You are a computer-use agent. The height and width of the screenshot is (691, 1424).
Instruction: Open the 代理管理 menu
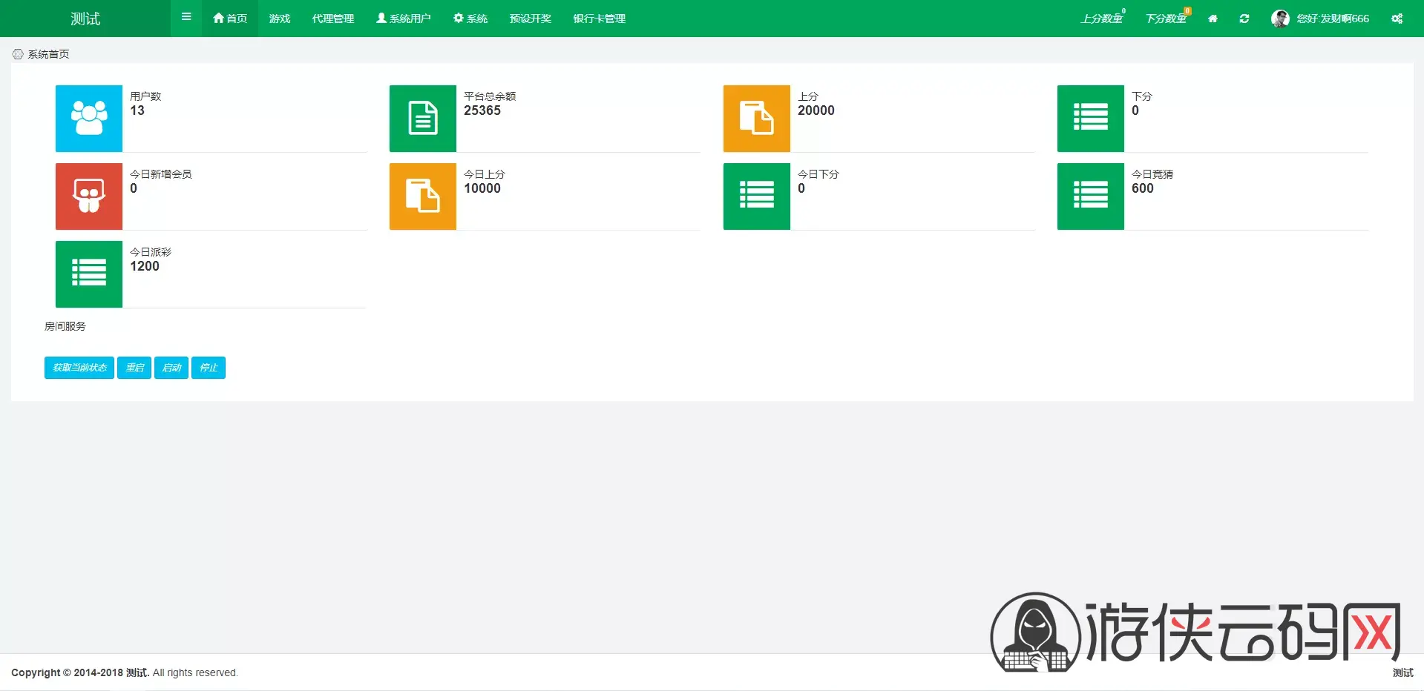tap(333, 19)
